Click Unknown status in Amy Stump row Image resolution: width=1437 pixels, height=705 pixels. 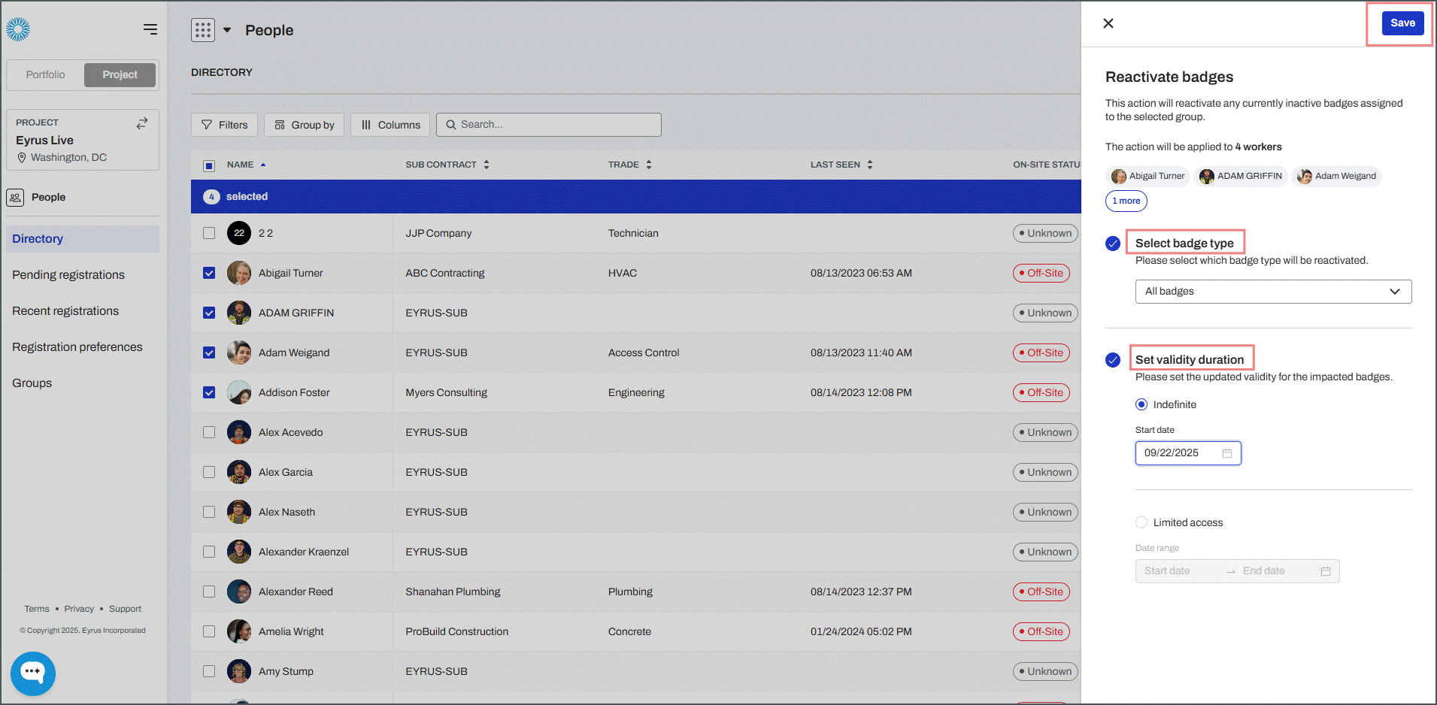[x=1045, y=671]
